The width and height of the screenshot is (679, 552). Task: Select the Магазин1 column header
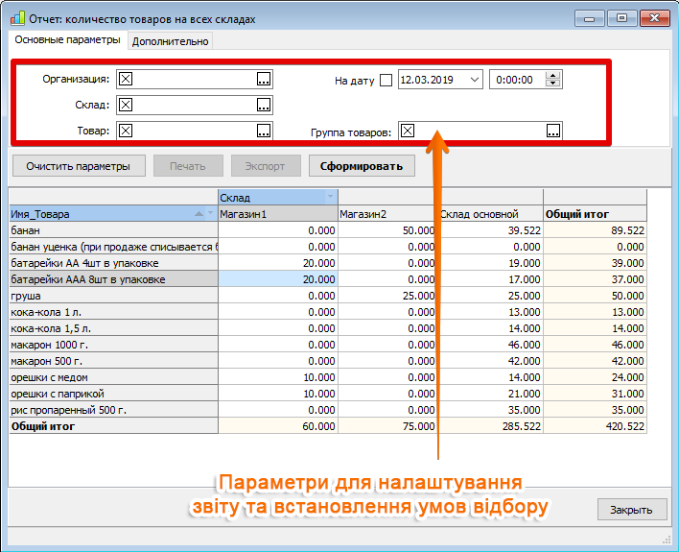[277, 214]
